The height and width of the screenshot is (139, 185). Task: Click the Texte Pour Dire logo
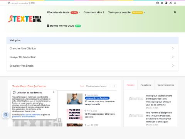point(25,19)
